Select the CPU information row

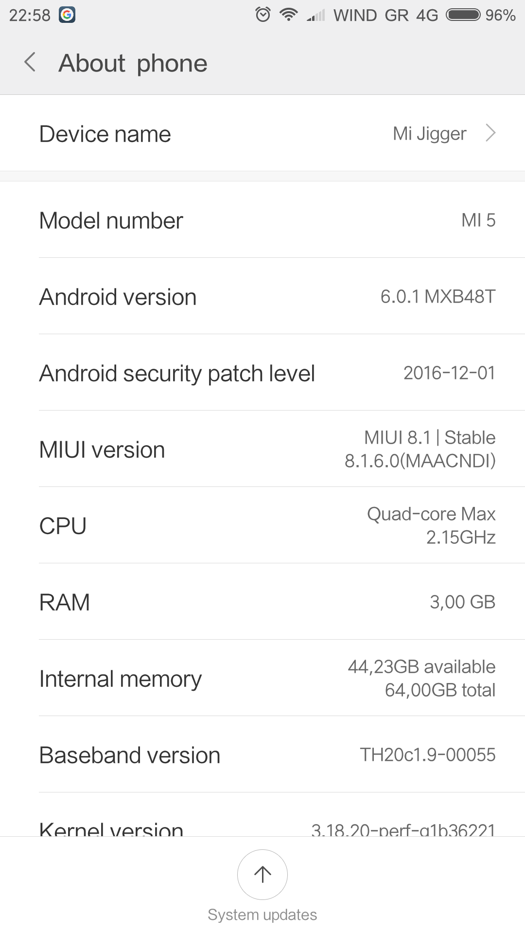point(262,526)
